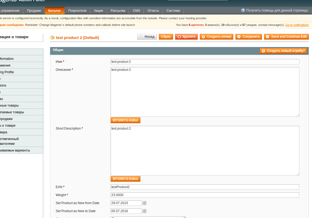Click the New from Date field
The width and height of the screenshot is (312, 218).
click(126, 203)
